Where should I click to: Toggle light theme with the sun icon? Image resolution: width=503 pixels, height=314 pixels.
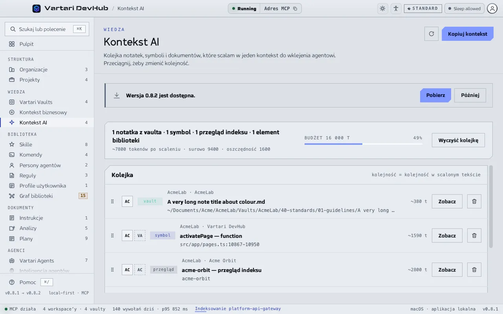click(382, 9)
